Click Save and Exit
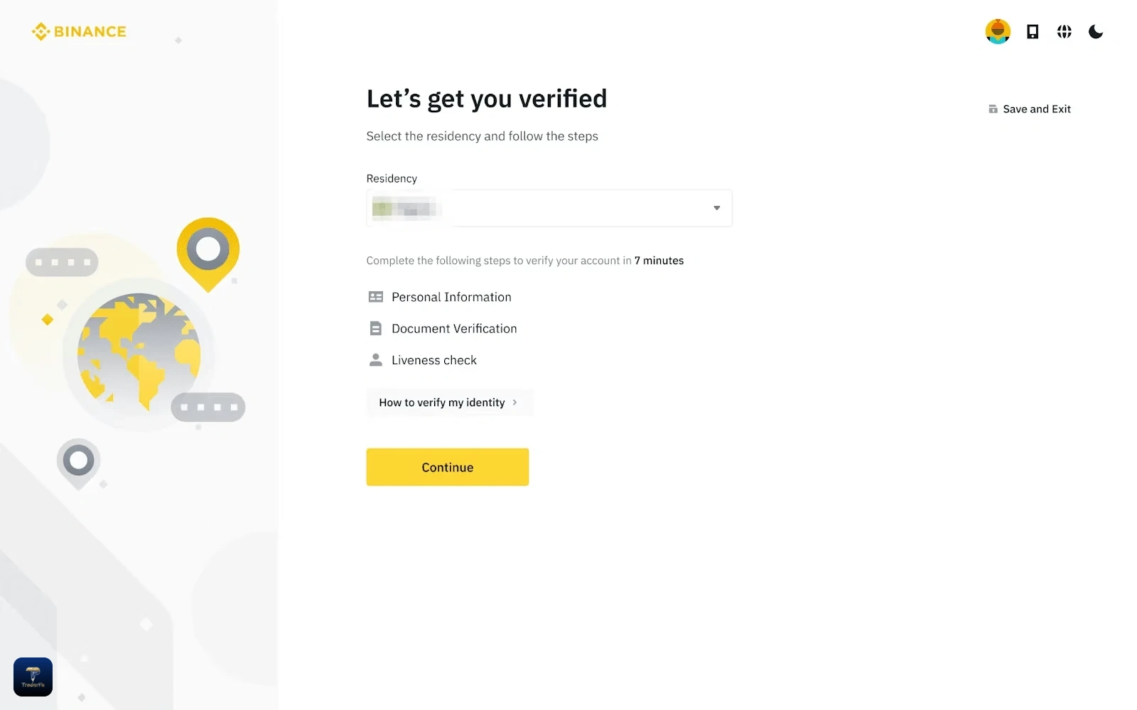The width and height of the screenshot is (1137, 710). 1029,109
